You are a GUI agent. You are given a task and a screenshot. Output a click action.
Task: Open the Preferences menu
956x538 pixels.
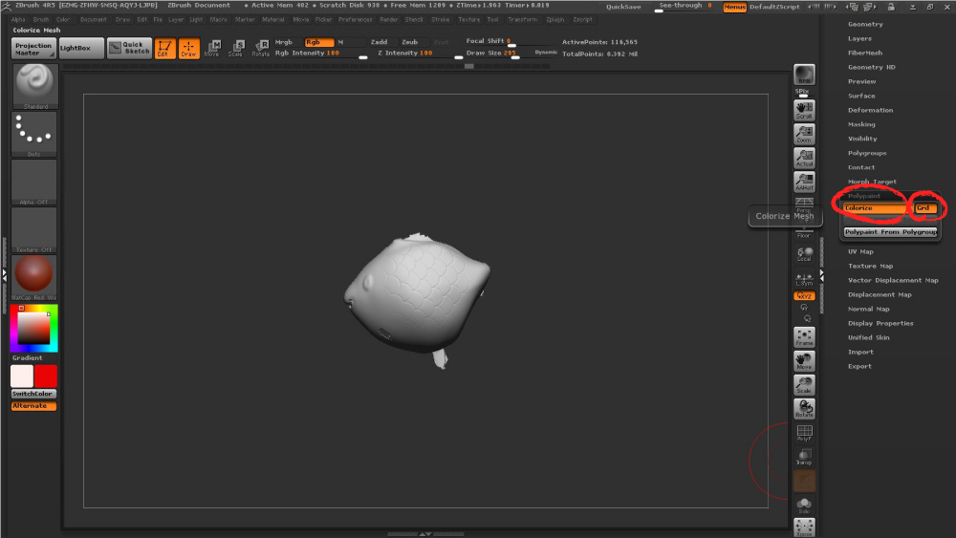(356, 19)
